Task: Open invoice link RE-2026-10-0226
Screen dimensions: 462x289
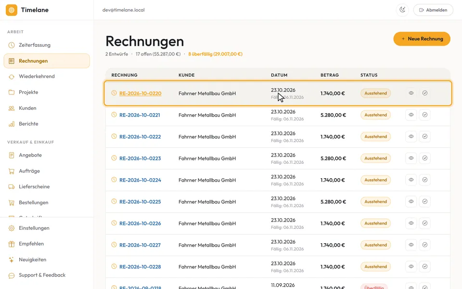Action: (x=140, y=223)
